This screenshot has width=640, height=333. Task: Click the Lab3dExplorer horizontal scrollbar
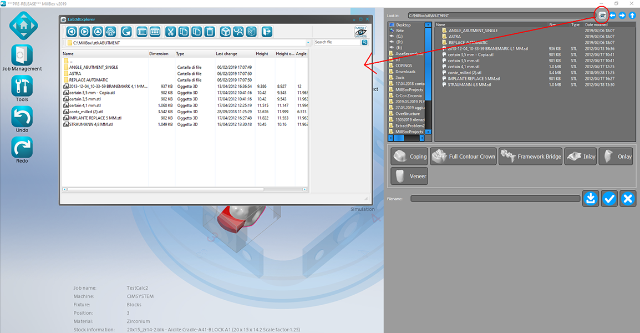tap(166, 190)
